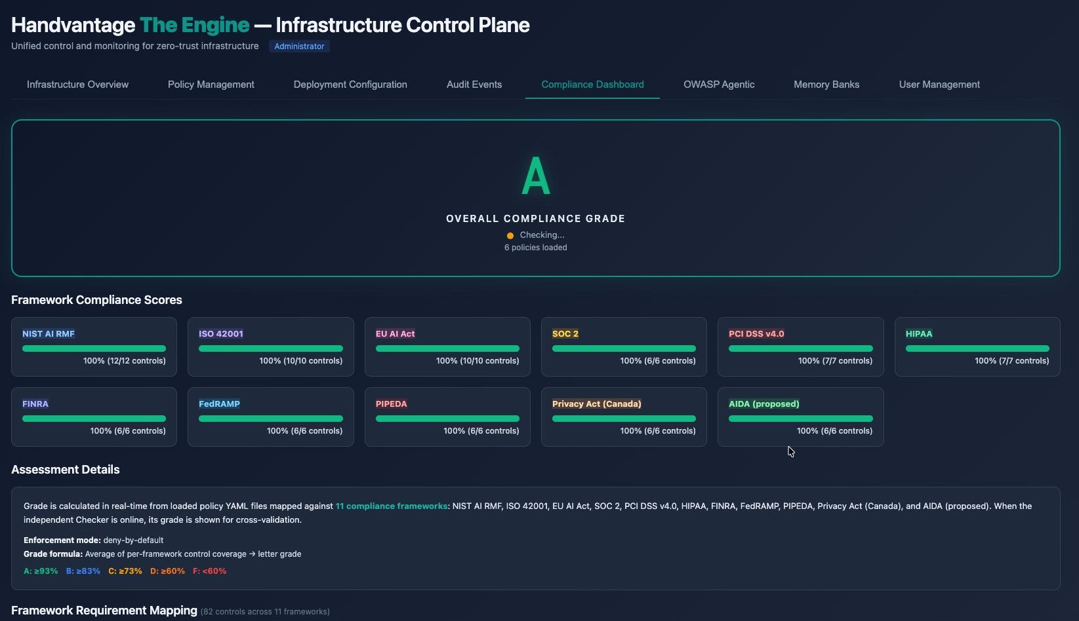Click the AIDA (proposed) label
The image size is (1079, 621).
click(764, 404)
